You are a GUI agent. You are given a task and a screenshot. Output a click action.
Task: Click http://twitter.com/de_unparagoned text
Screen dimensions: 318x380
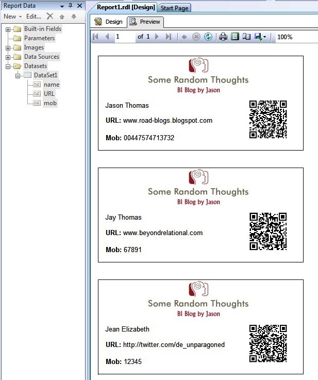[174, 344]
